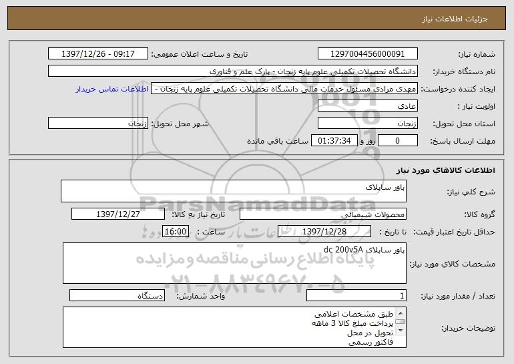Click the announcement date field 1397/12/26 - 09:17

click(x=98, y=54)
